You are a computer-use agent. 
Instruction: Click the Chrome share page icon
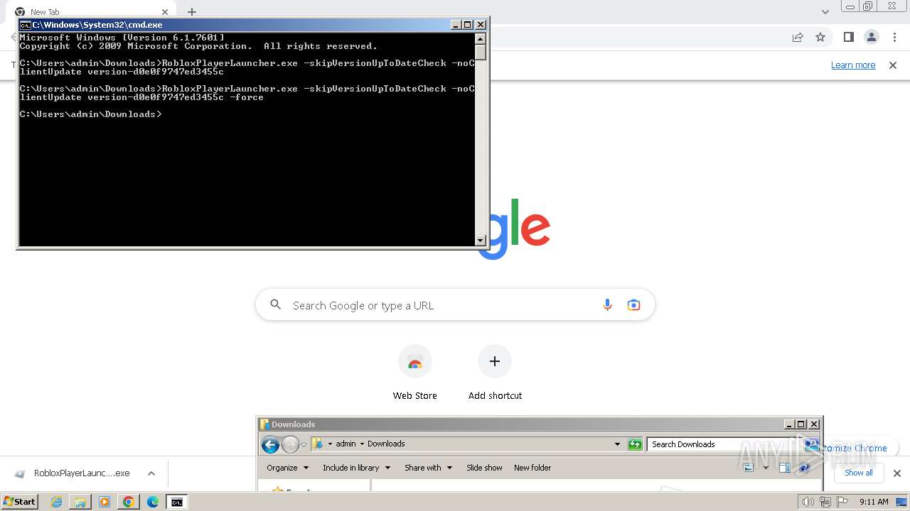tap(798, 37)
